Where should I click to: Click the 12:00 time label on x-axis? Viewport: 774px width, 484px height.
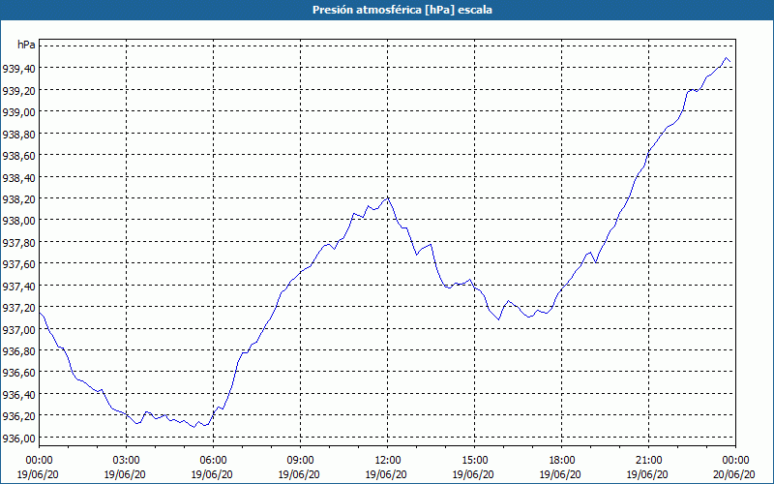[x=388, y=461]
